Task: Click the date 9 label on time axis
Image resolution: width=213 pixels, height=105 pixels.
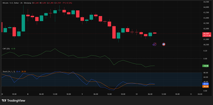Action: [x=82, y=94]
